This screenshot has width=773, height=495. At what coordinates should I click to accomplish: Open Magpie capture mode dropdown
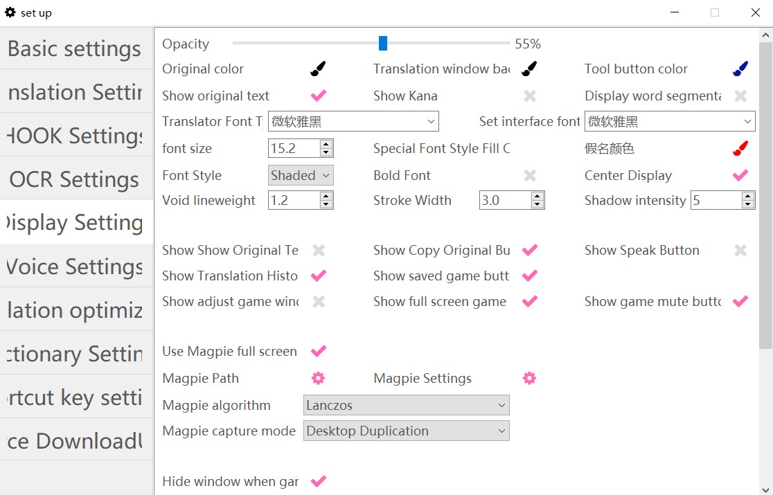pyautogui.click(x=406, y=431)
